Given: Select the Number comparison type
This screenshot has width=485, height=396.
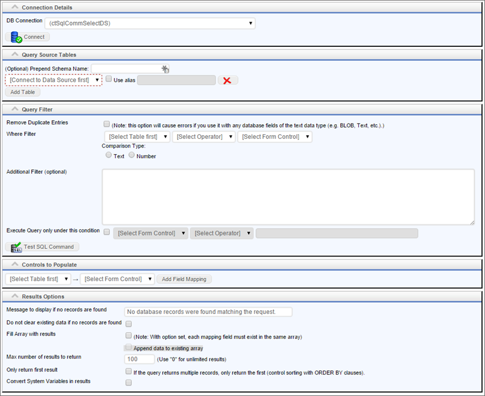Looking at the screenshot, I should click(131, 155).
